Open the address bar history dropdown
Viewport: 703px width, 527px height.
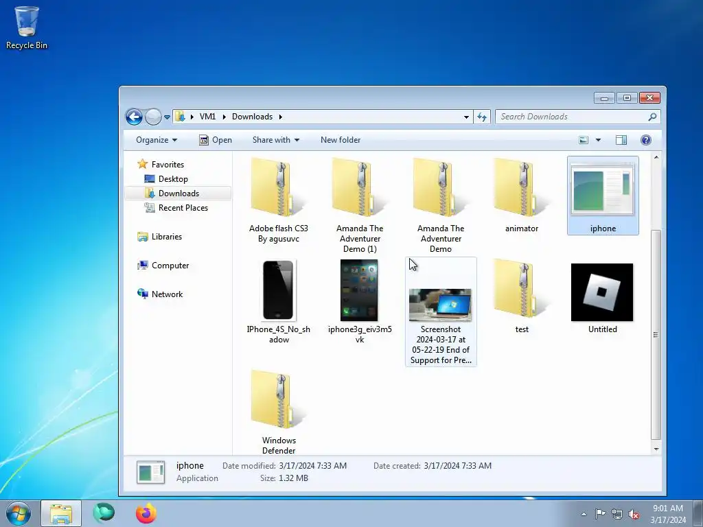click(x=466, y=117)
